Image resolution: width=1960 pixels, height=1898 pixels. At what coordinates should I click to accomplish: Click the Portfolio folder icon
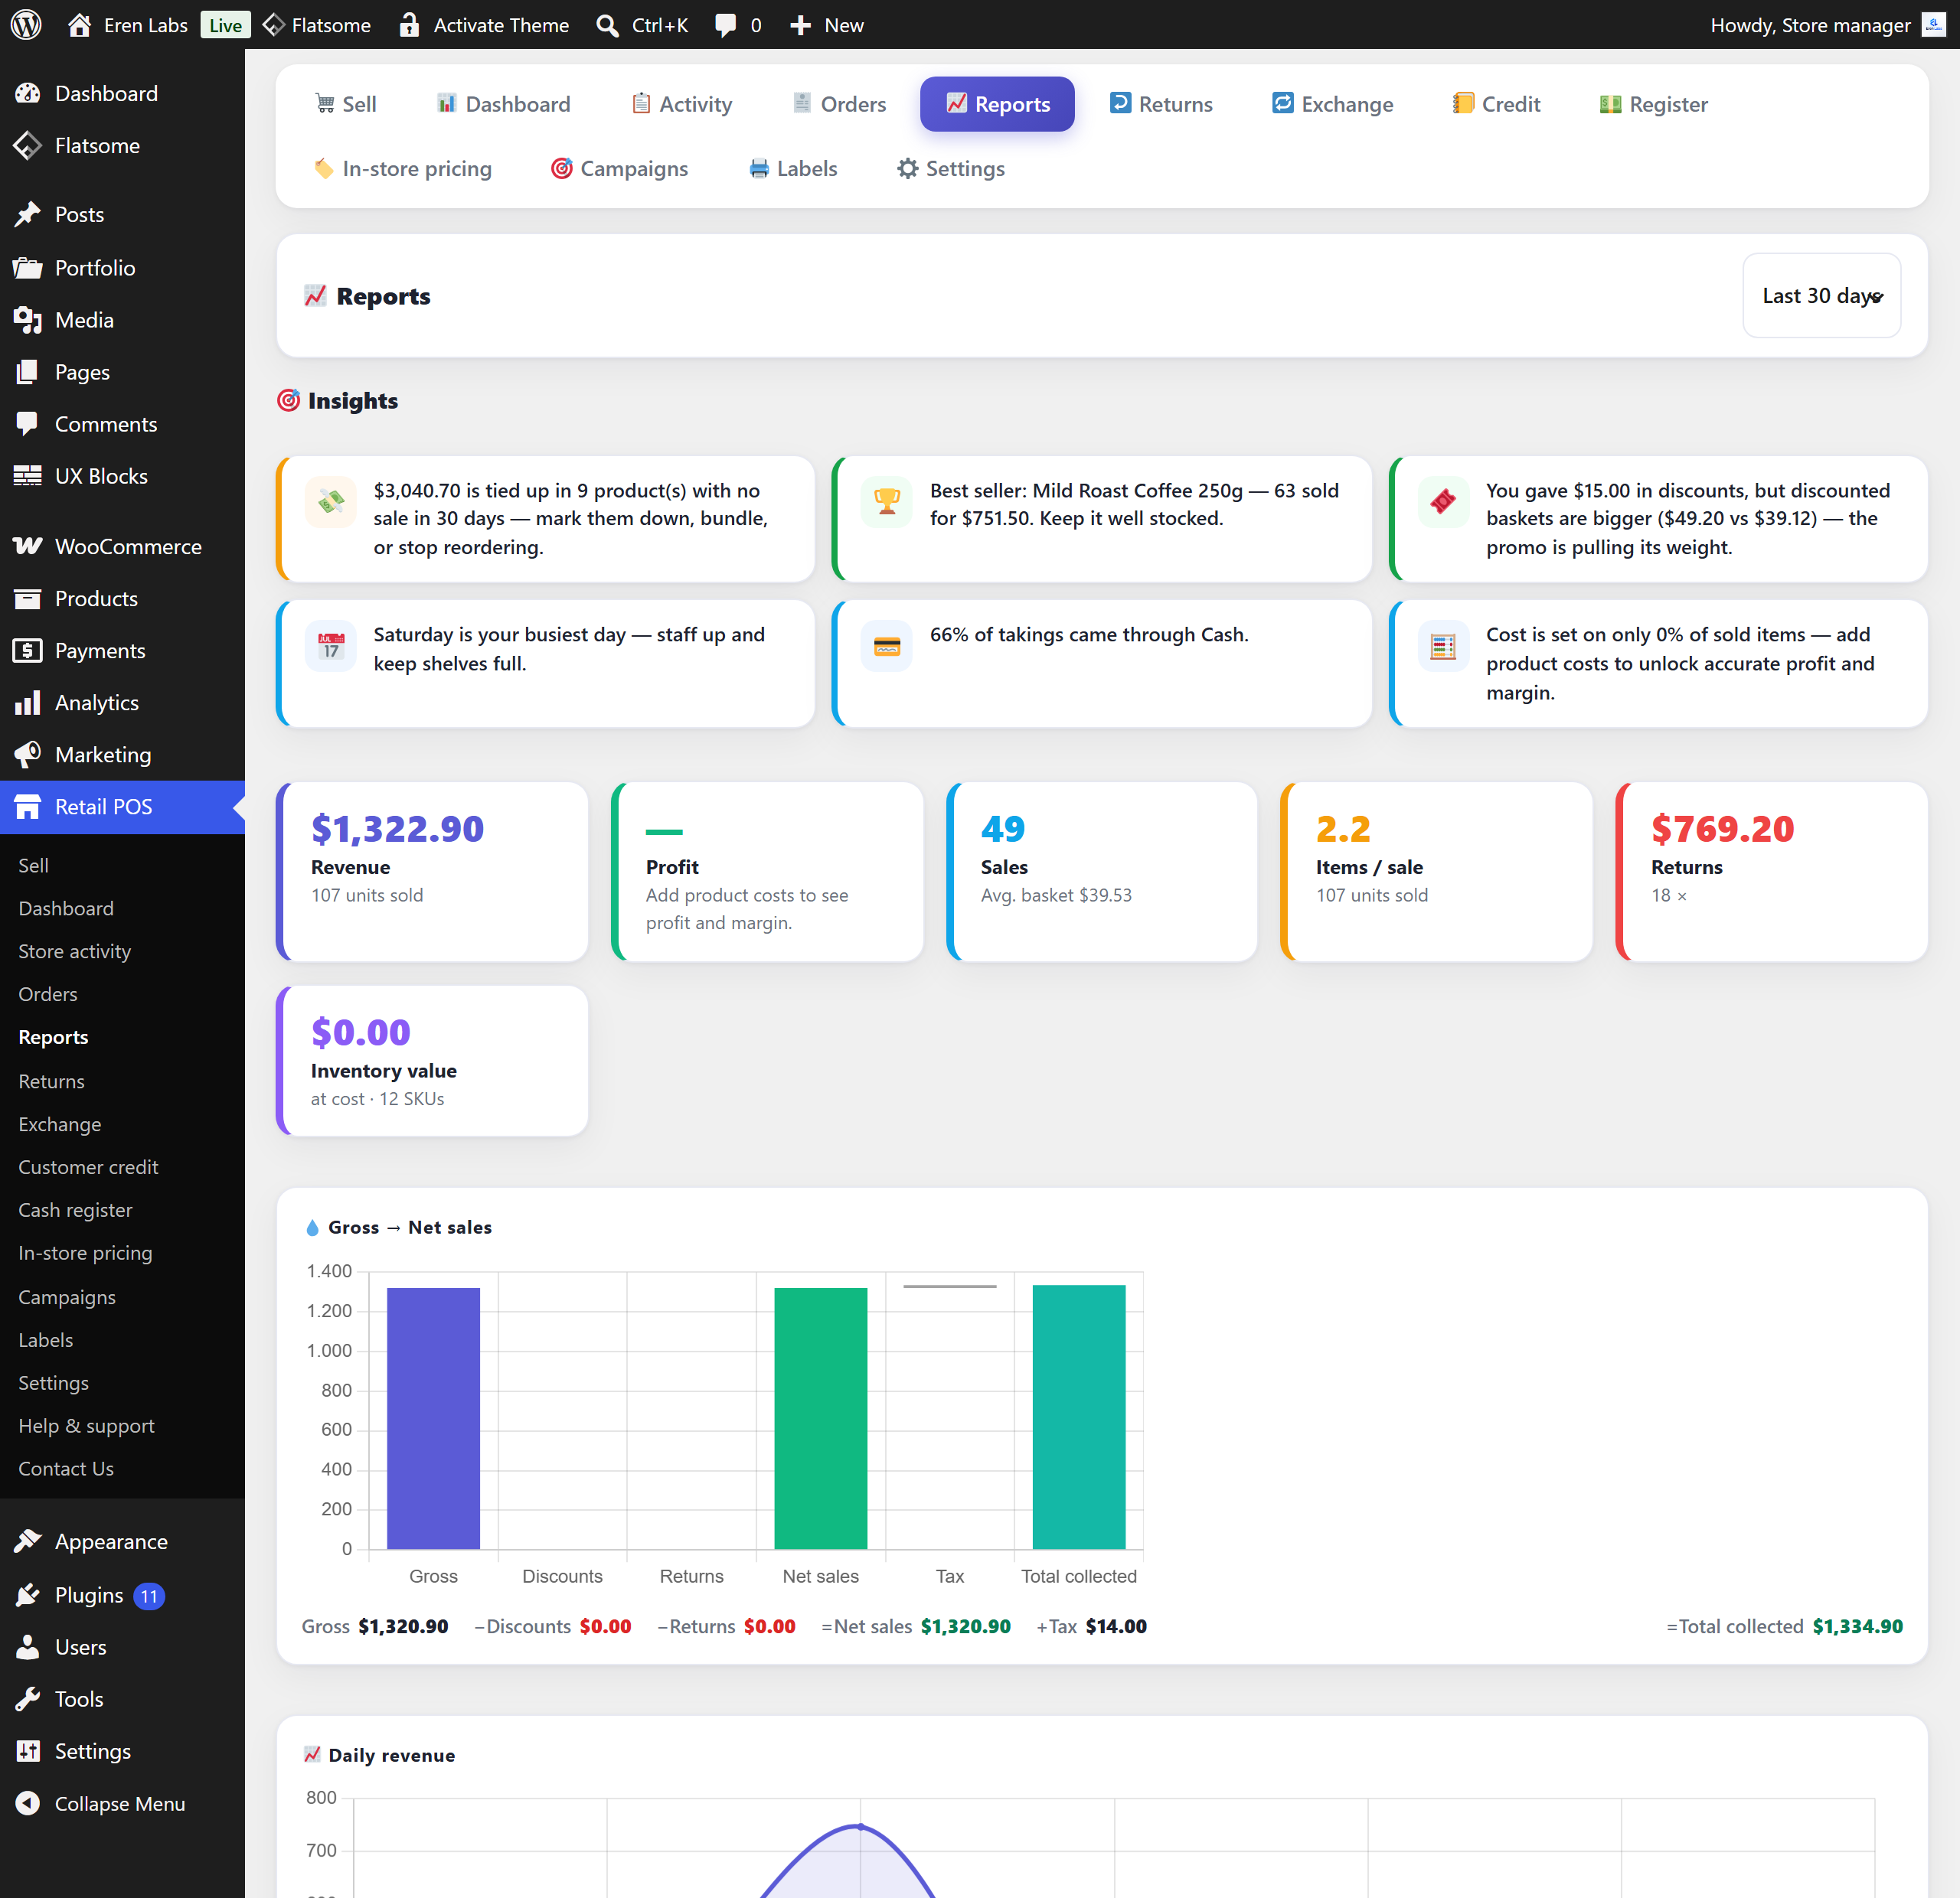pos(28,267)
